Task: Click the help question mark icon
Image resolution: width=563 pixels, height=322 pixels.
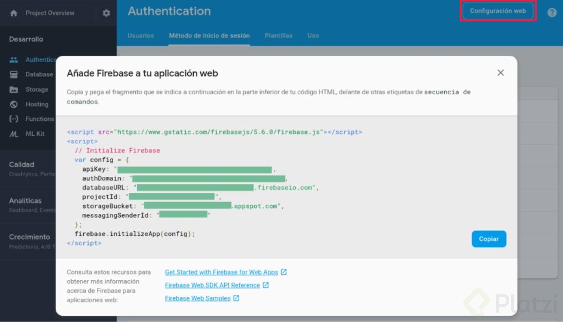Action: point(552,13)
